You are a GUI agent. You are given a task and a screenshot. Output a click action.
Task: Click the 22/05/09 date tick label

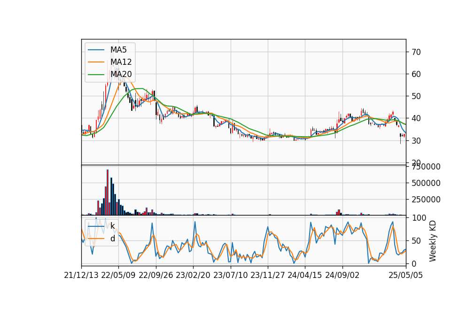click(118, 276)
